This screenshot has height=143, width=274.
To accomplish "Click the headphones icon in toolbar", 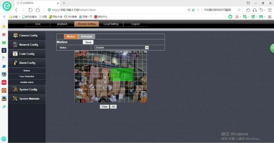I will click(x=255, y=10).
